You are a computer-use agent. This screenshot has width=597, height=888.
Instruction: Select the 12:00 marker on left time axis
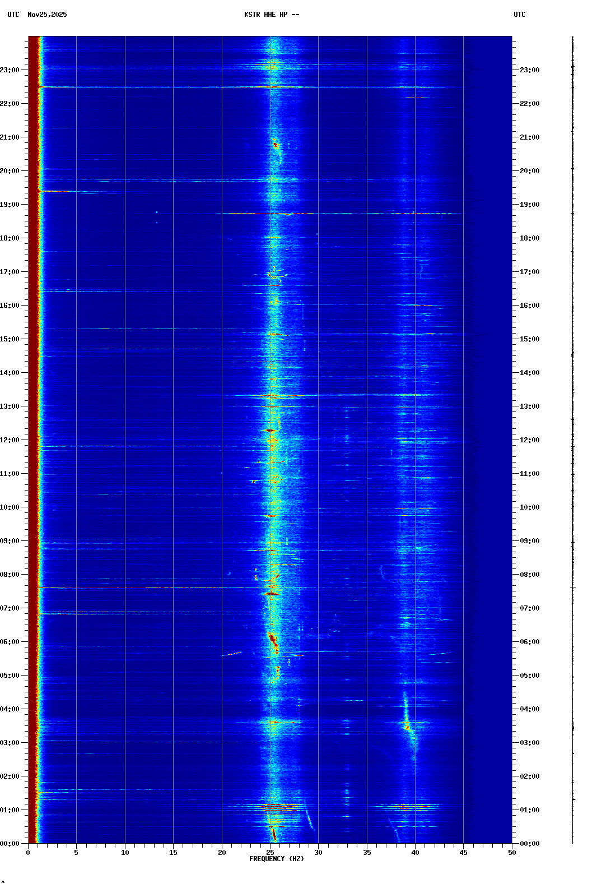pyautogui.click(x=10, y=440)
